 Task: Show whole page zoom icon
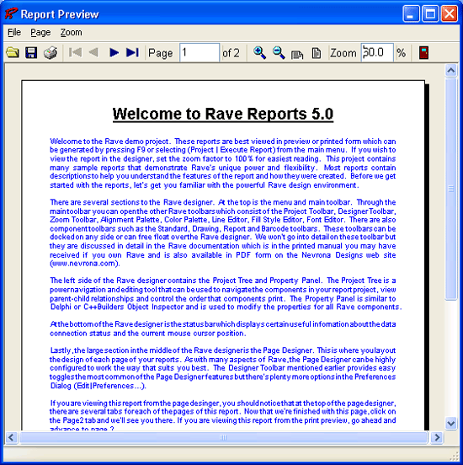click(317, 53)
